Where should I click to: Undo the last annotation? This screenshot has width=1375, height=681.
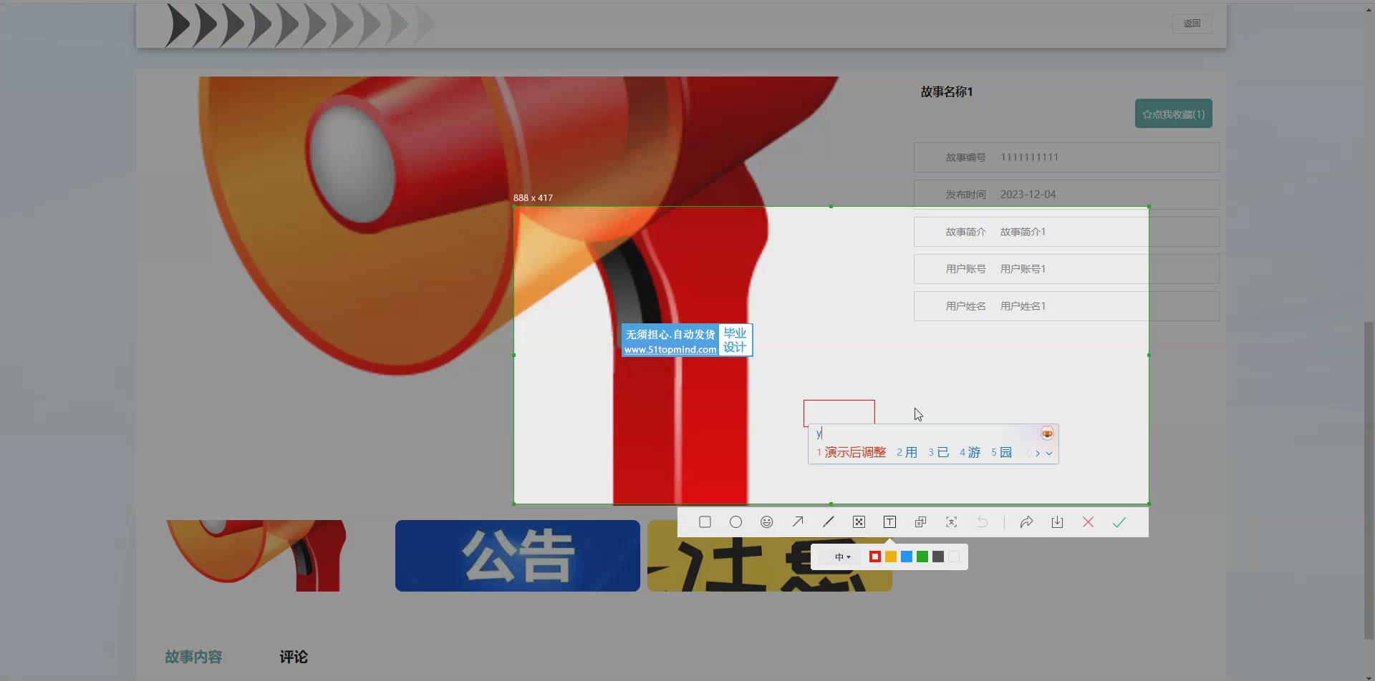coord(982,522)
